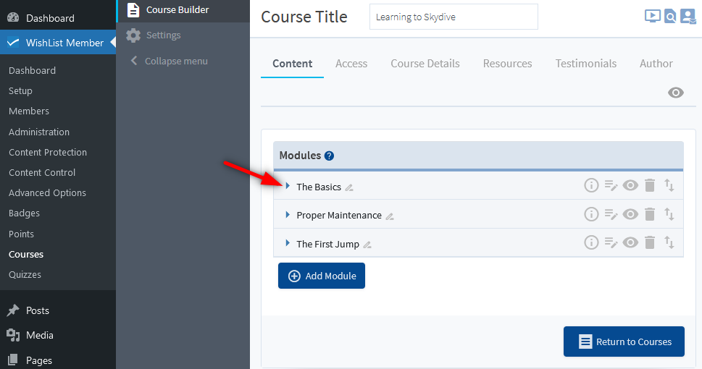The image size is (702, 369).
Task: Toggle visibility of The First Jump module
Action: (630, 242)
